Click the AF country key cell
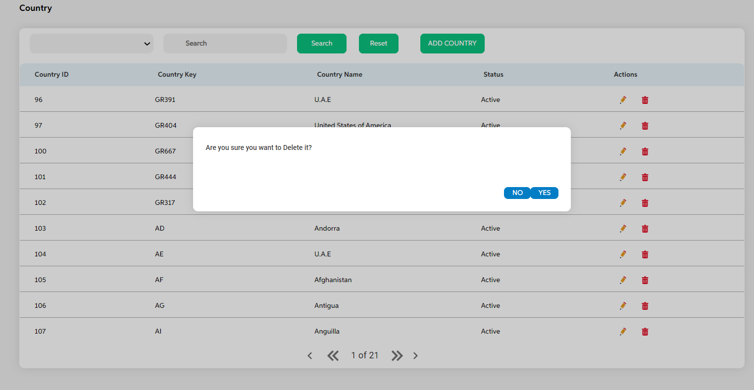 point(159,280)
